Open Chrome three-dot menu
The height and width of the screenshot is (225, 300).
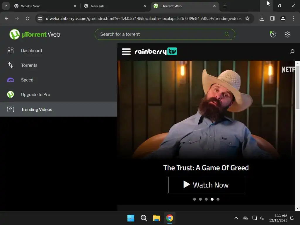click(294, 18)
